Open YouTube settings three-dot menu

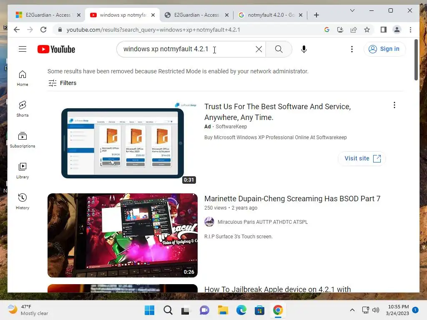(352, 49)
